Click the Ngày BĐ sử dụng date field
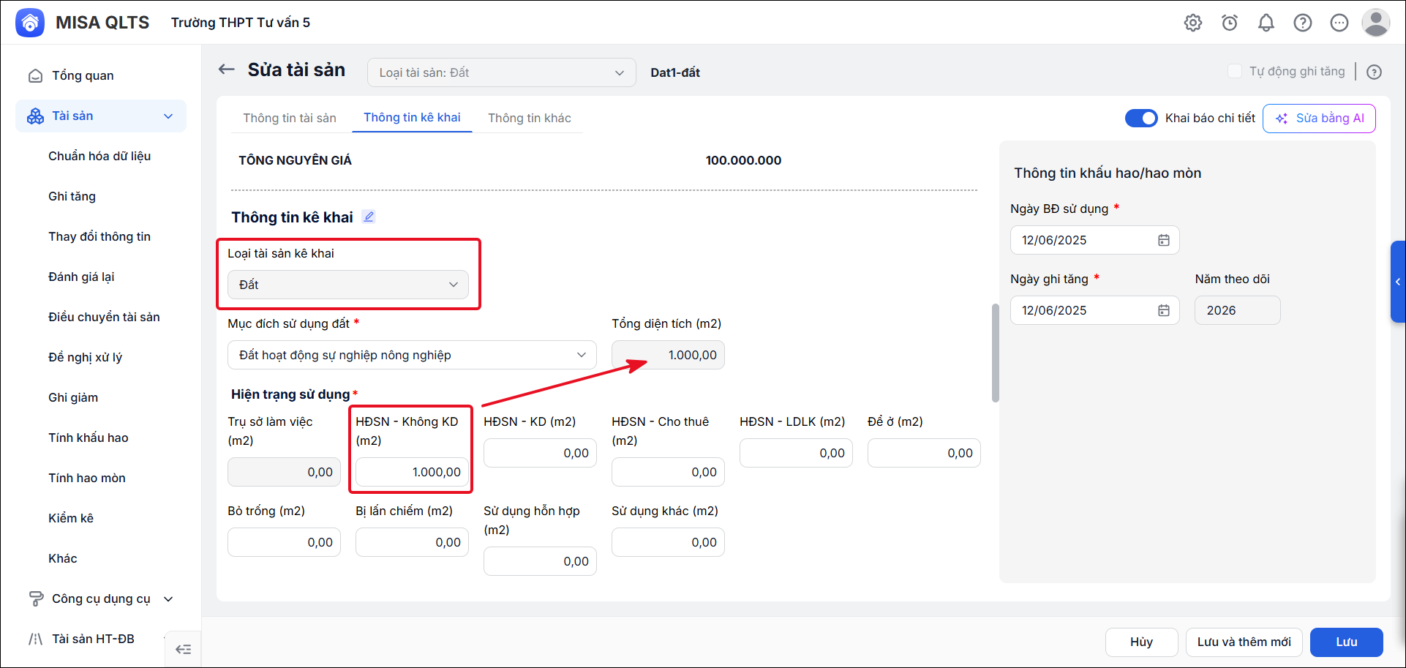The image size is (1406, 668). (x=1094, y=240)
